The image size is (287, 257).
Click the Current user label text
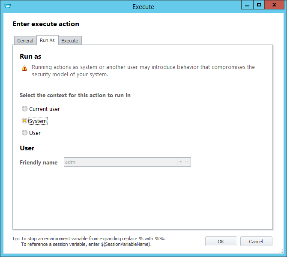click(45, 109)
